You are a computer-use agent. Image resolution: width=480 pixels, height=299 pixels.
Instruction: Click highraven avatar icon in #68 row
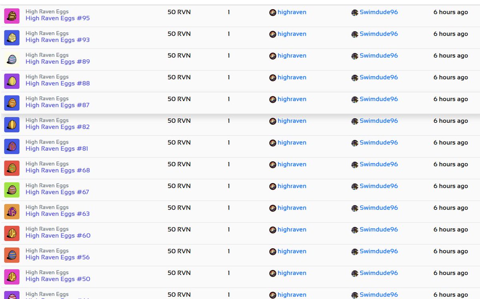[273, 164]
